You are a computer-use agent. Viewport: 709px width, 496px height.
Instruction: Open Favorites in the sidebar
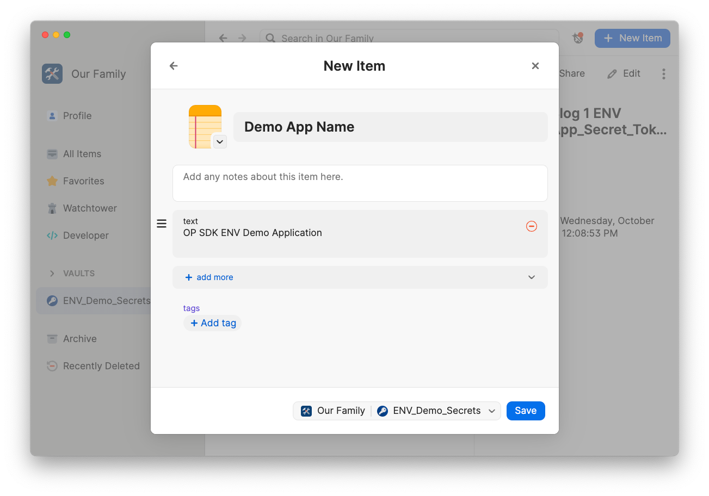coord(84,181)
